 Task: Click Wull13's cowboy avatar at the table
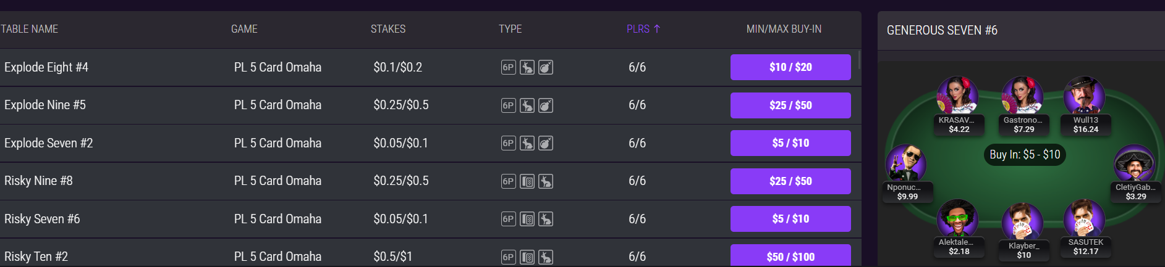click(1083, 96)
